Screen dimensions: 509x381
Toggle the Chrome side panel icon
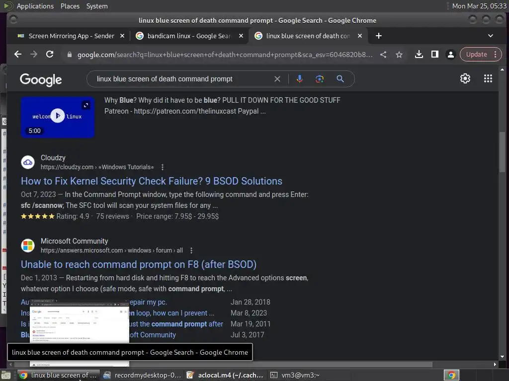[x=435, y=55]
